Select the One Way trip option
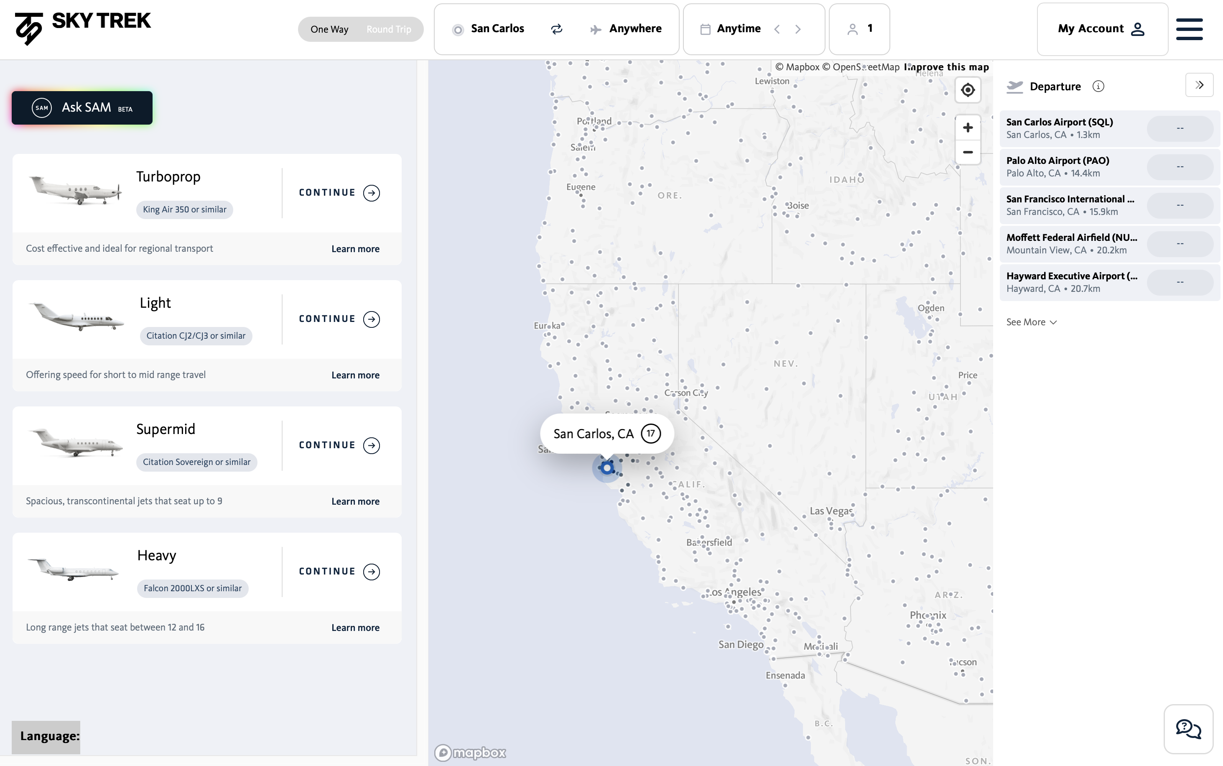 click(329, 29)
